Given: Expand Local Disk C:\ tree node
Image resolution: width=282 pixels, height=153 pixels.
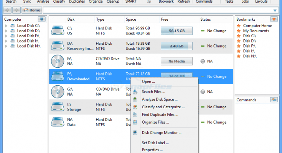Looking at the screenshot, I should (6, 26).
